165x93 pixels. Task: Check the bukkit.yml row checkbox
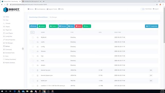[x=33, y=81]
